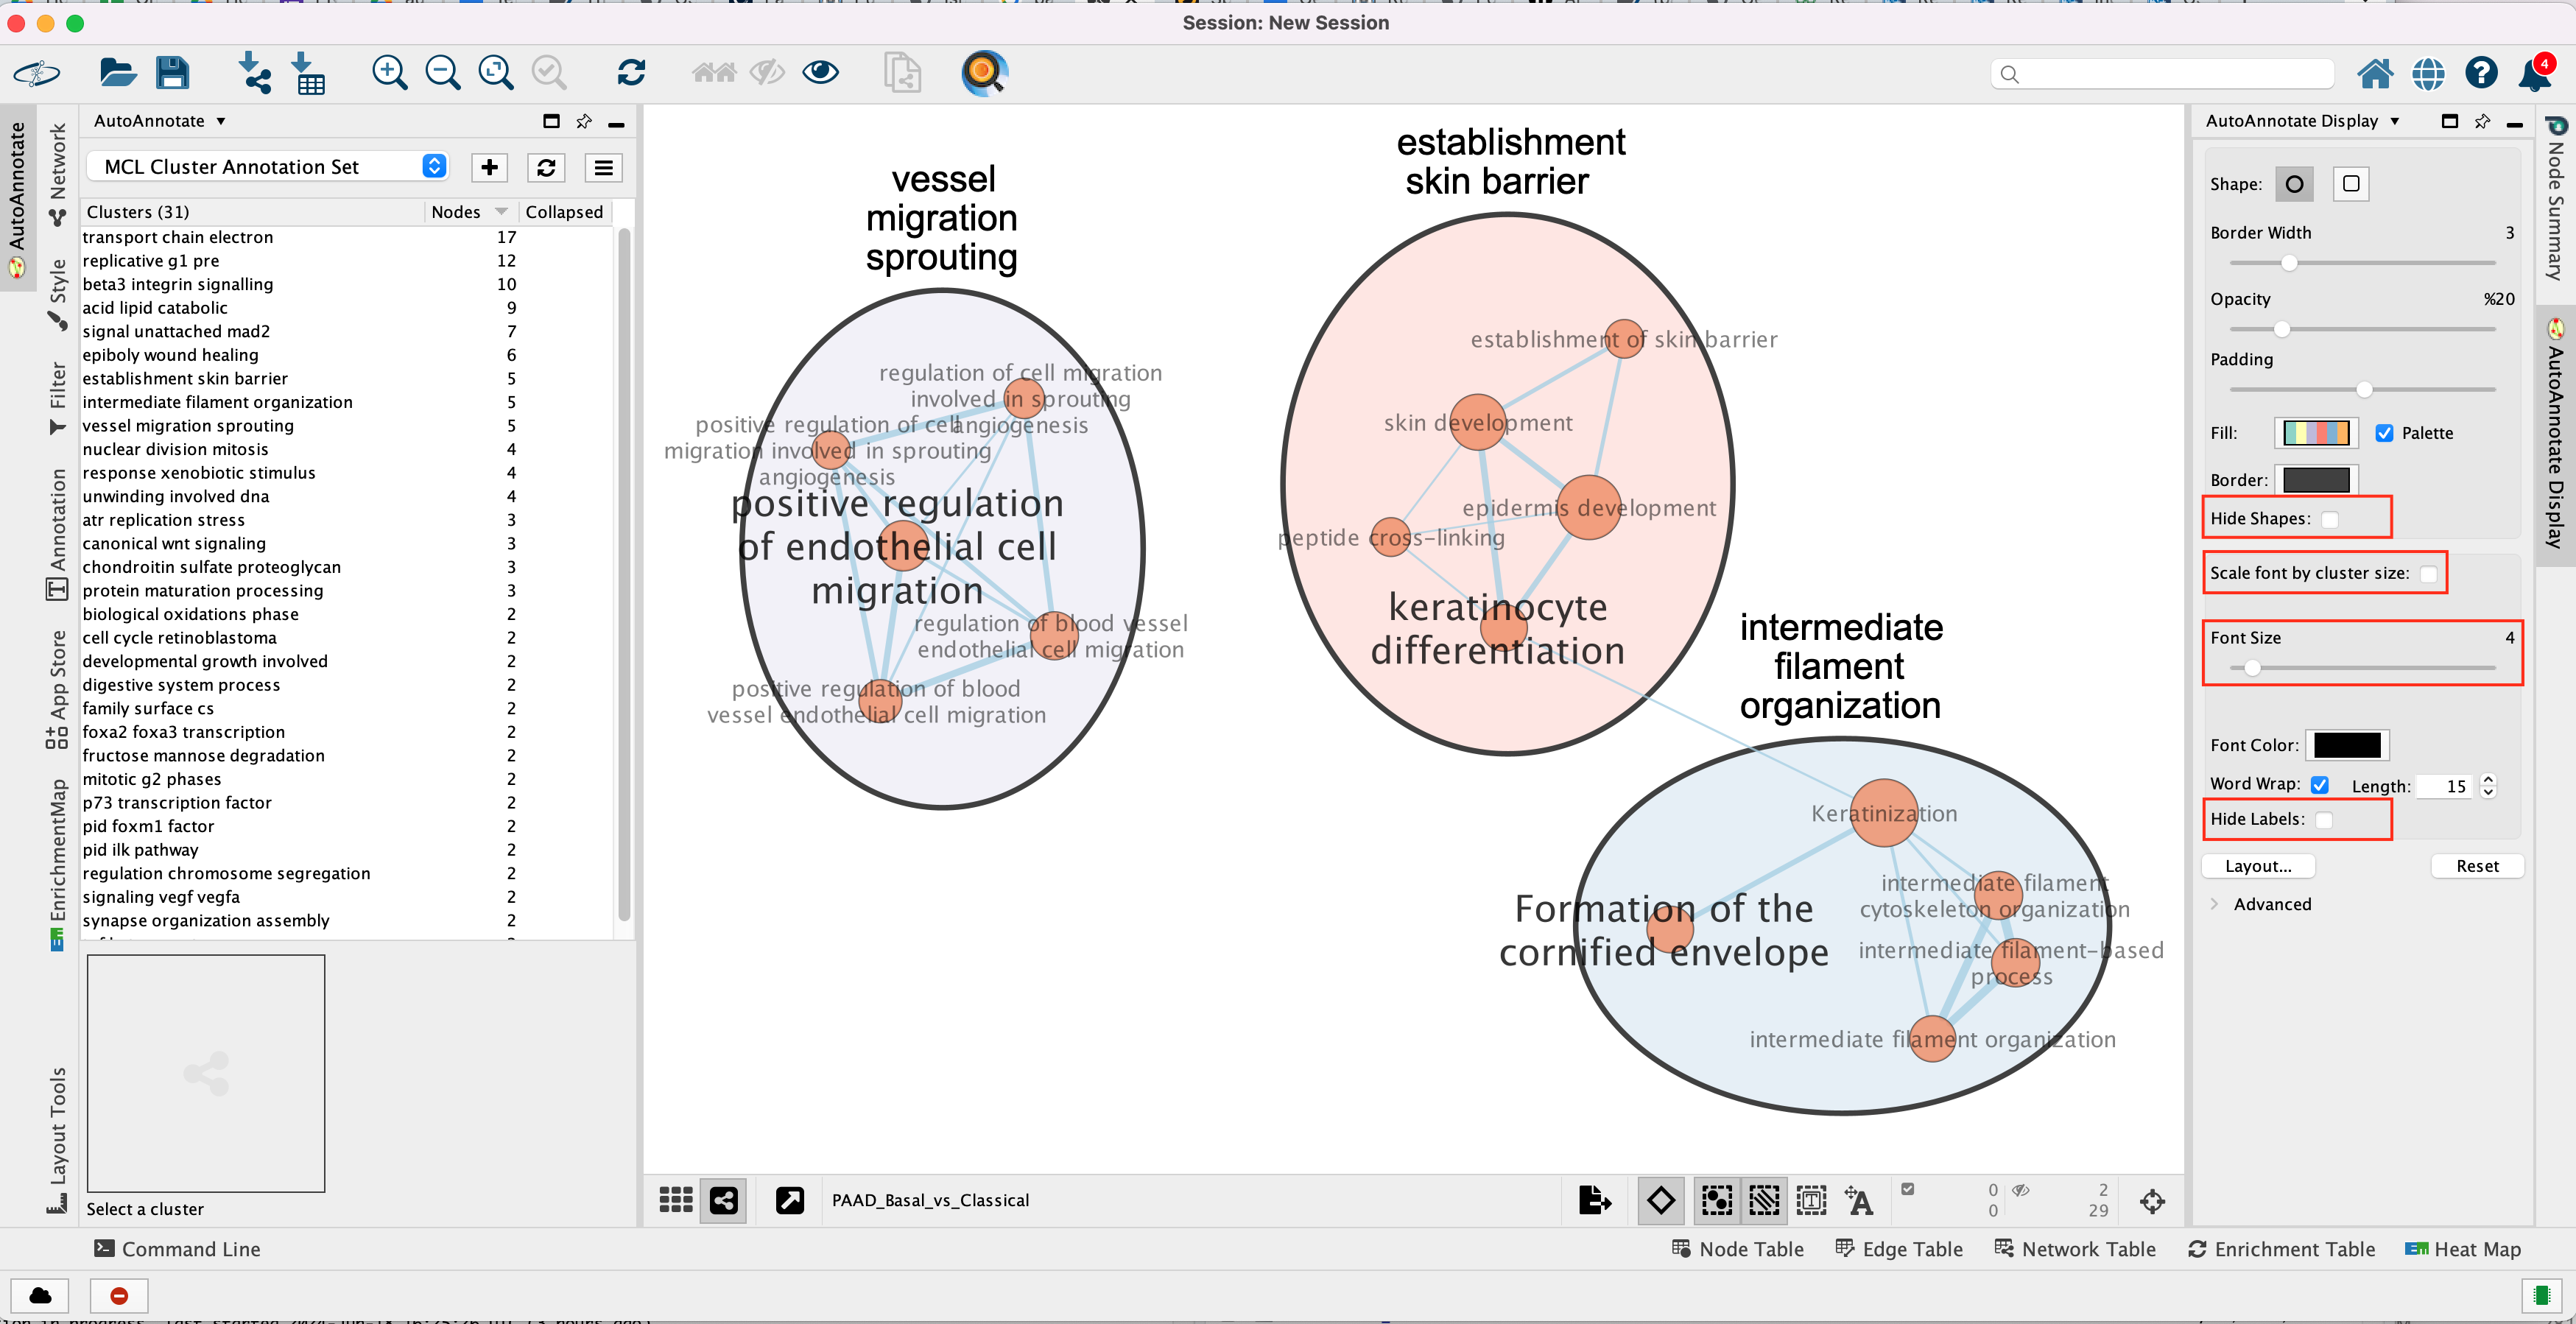The image size is (2576, 1324).
Task: Open AutoAnnotate Display panel dropdown arrow
Action: (x=2394, y=121)
